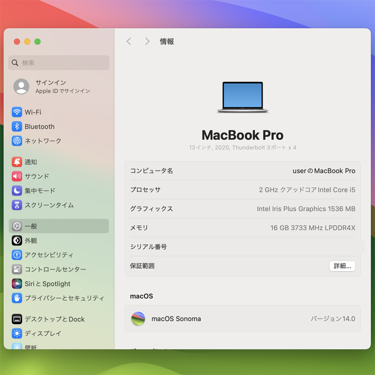Select 外観 in the sidebar
The width and height of the screenshot is (375, 375).
[x=31, y=240]
